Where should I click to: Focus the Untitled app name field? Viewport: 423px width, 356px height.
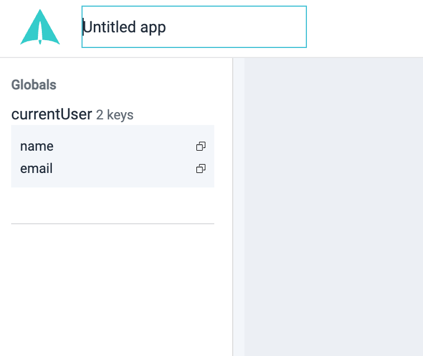194,27
